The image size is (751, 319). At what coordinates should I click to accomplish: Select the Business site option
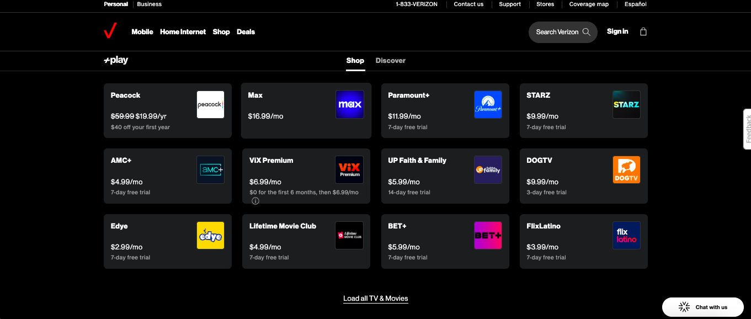[150, 4]
